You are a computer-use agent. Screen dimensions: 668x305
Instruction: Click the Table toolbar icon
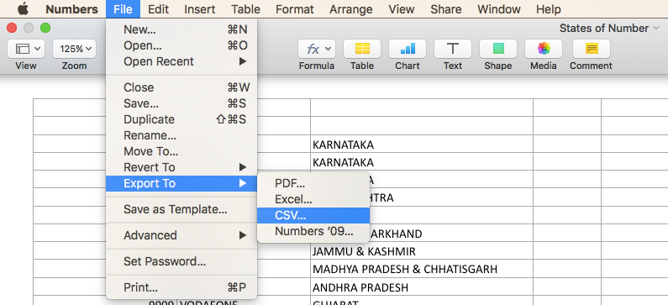[x=362, y=49]
